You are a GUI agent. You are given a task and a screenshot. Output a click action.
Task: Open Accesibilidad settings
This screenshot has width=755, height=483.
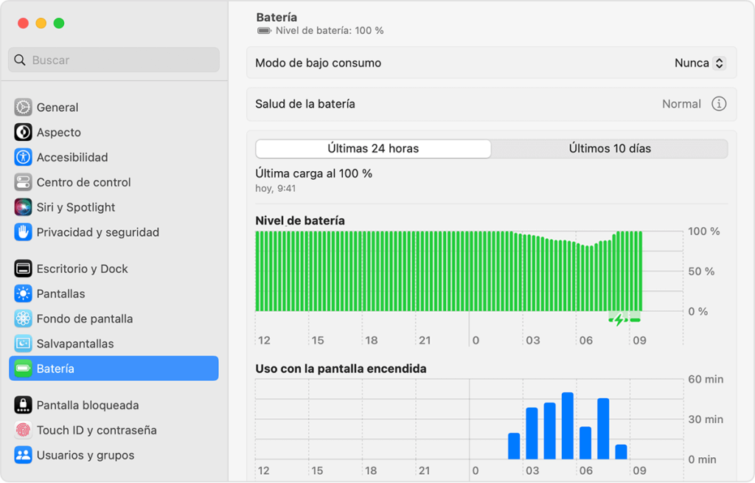pyautogui.click(x=72, y=158)
